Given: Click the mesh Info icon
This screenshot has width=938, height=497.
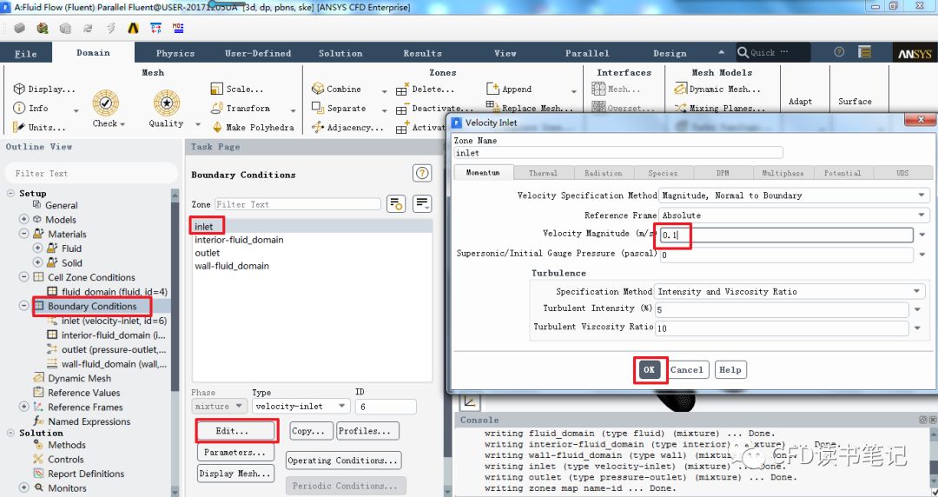Looking at the screenshot, I should pyautogui.click(x=19, y=108).
